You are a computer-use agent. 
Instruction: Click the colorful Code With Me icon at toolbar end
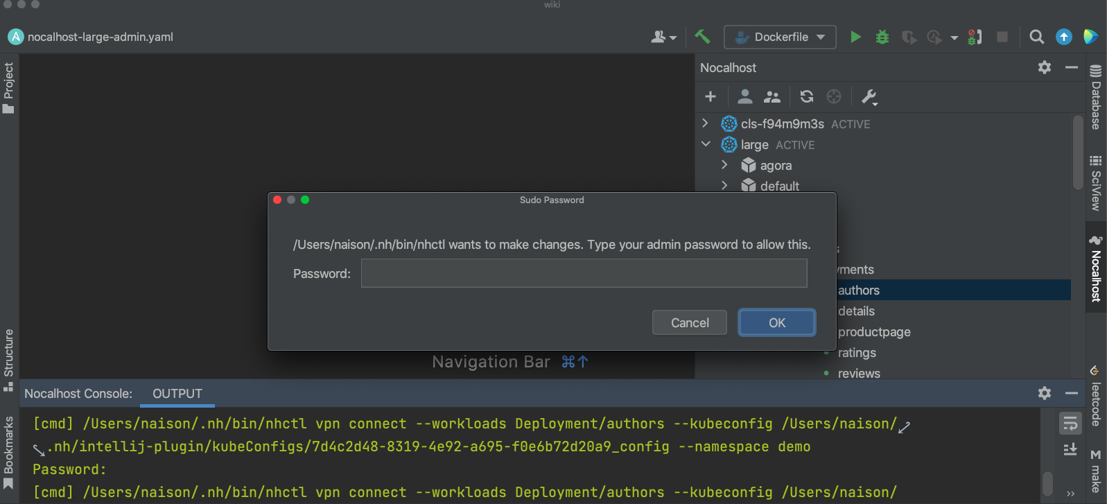click(x=1090, y=37)
